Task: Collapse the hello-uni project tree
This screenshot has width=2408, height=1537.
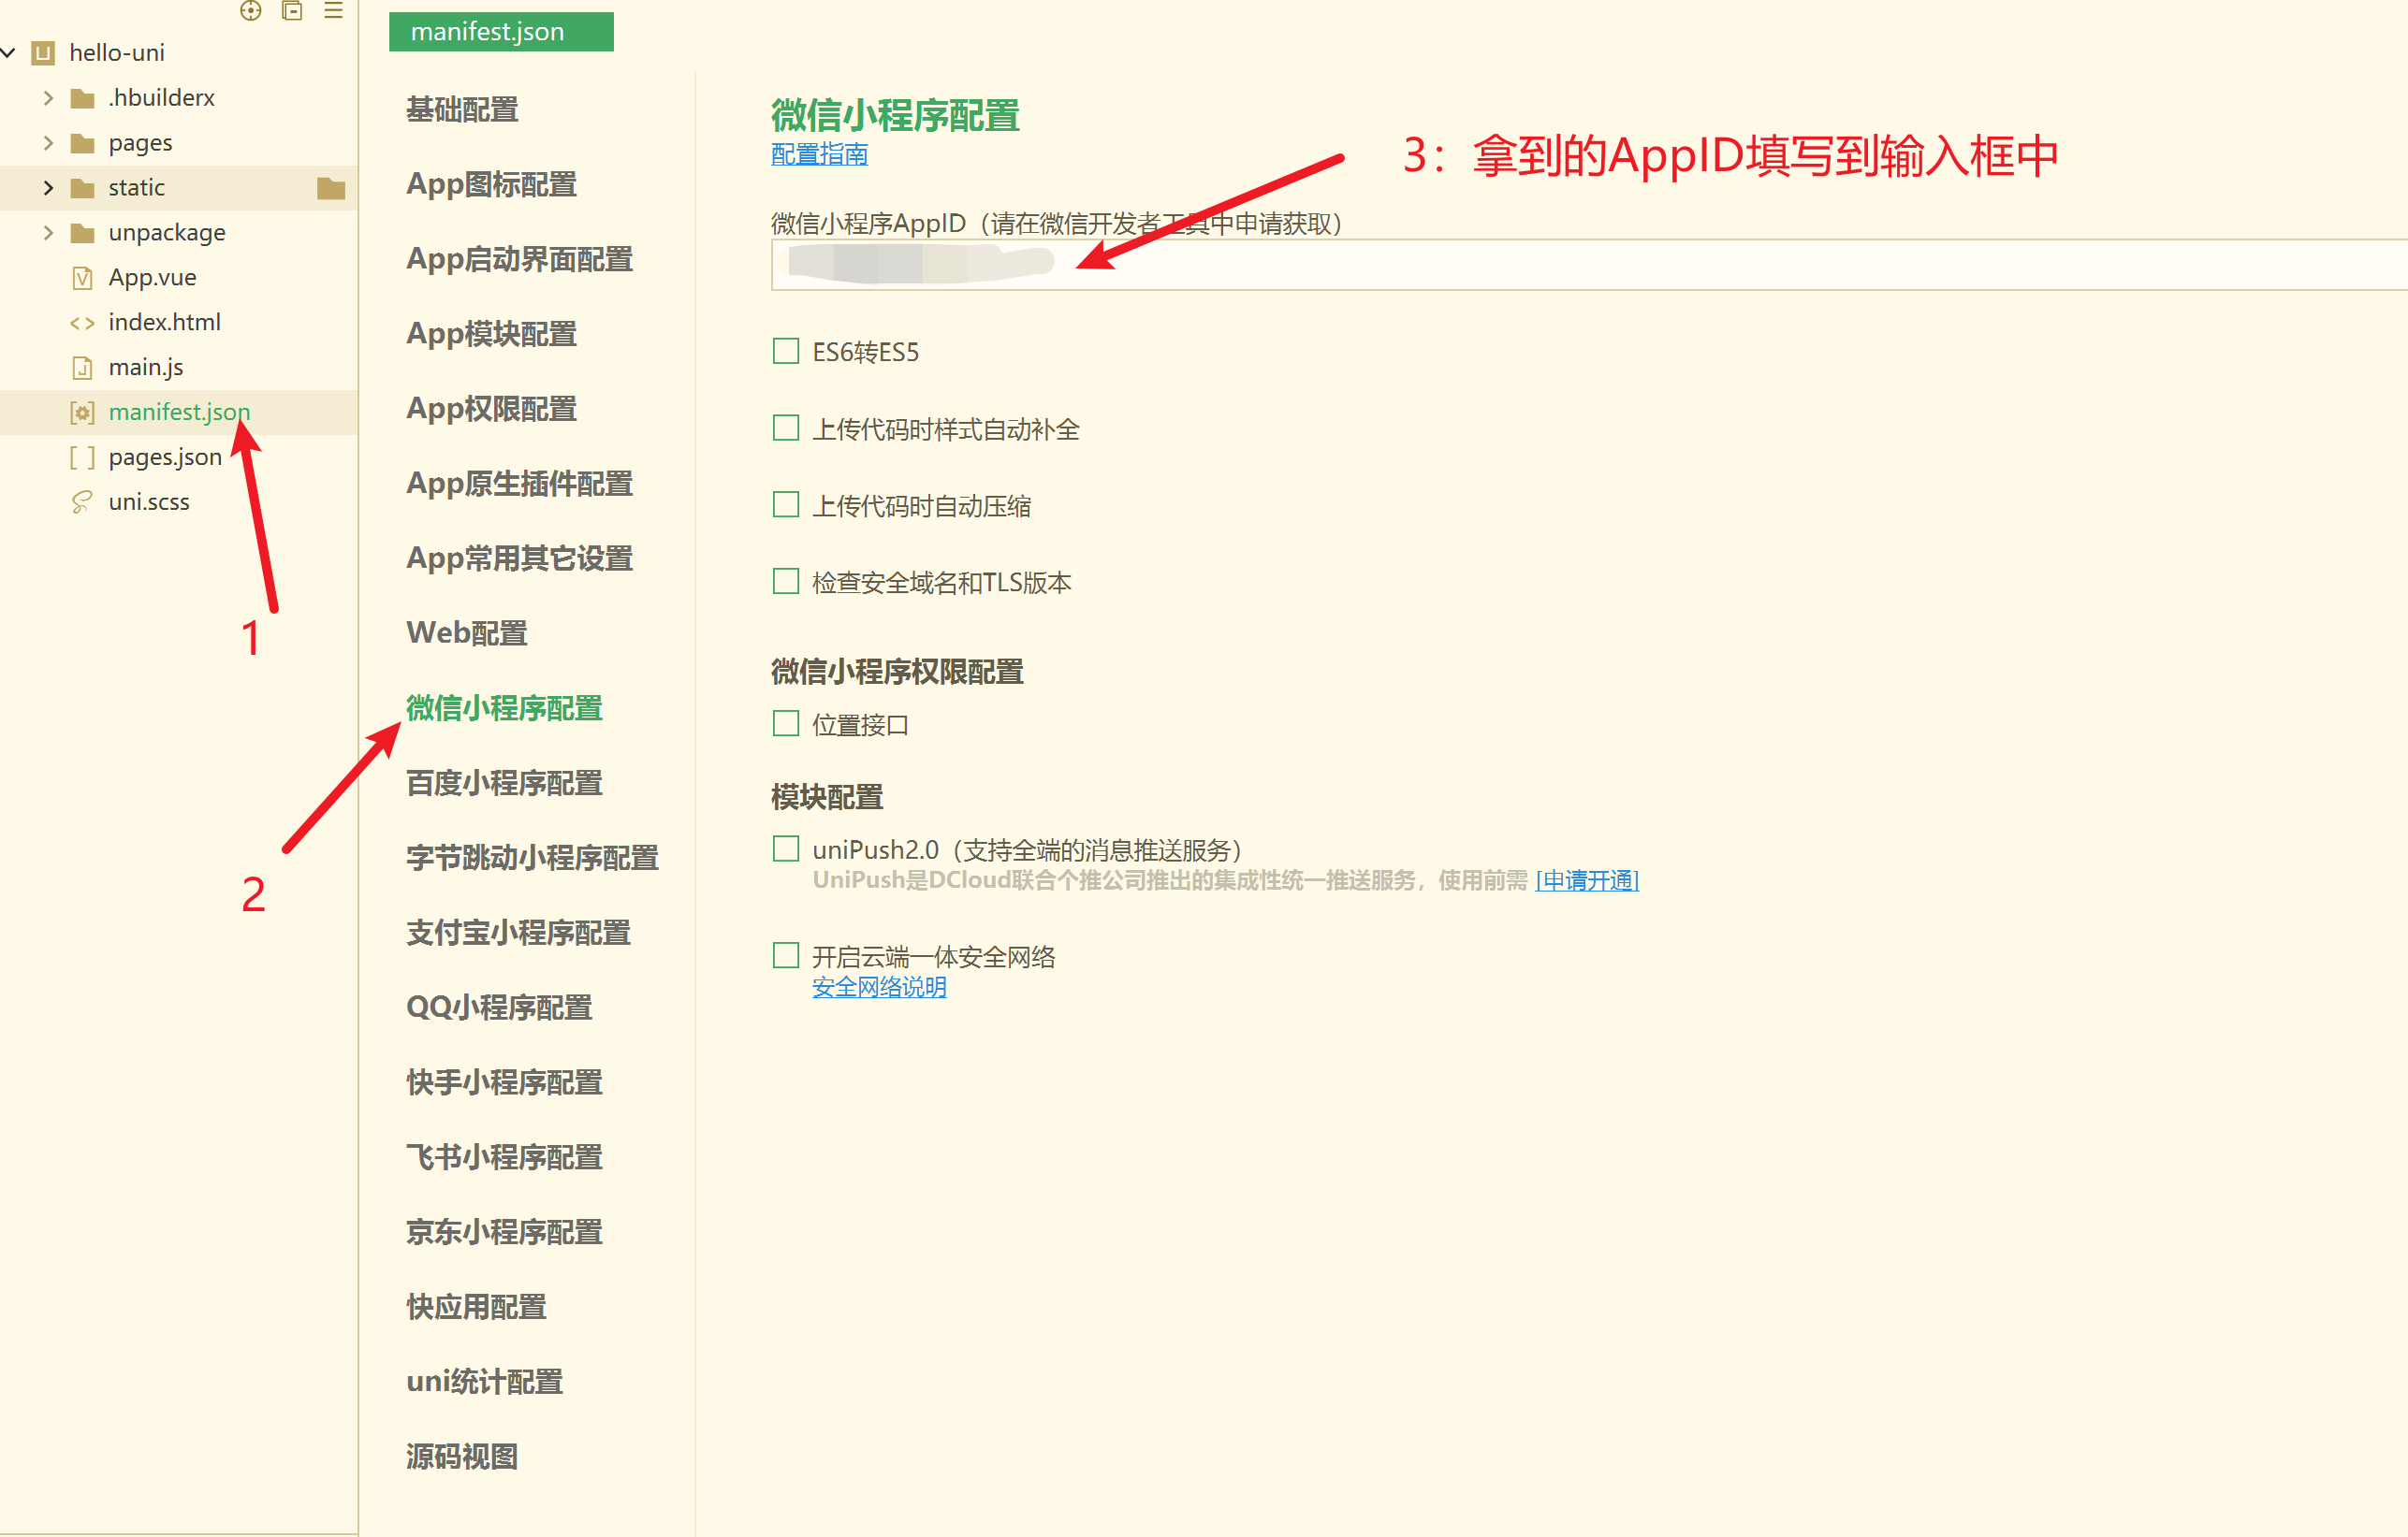Action: point(9,53)
